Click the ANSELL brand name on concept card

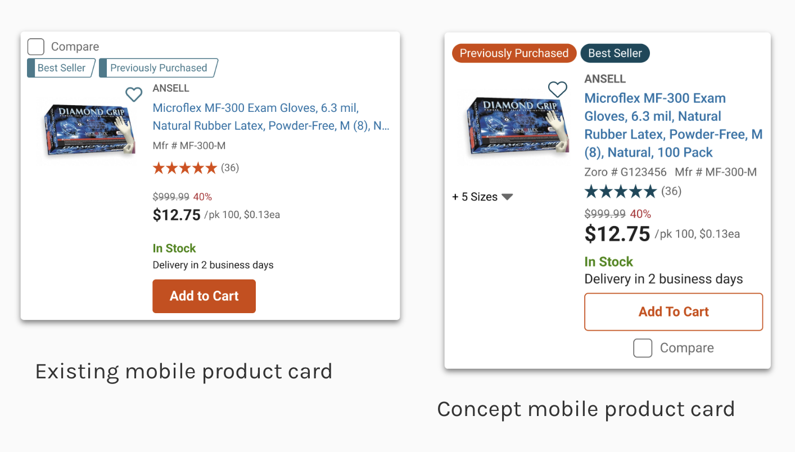point(605,79)
